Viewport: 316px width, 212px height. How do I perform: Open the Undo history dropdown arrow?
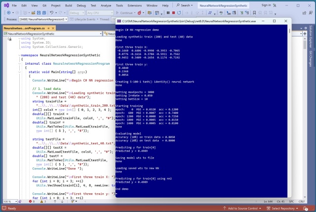point(56,13)
